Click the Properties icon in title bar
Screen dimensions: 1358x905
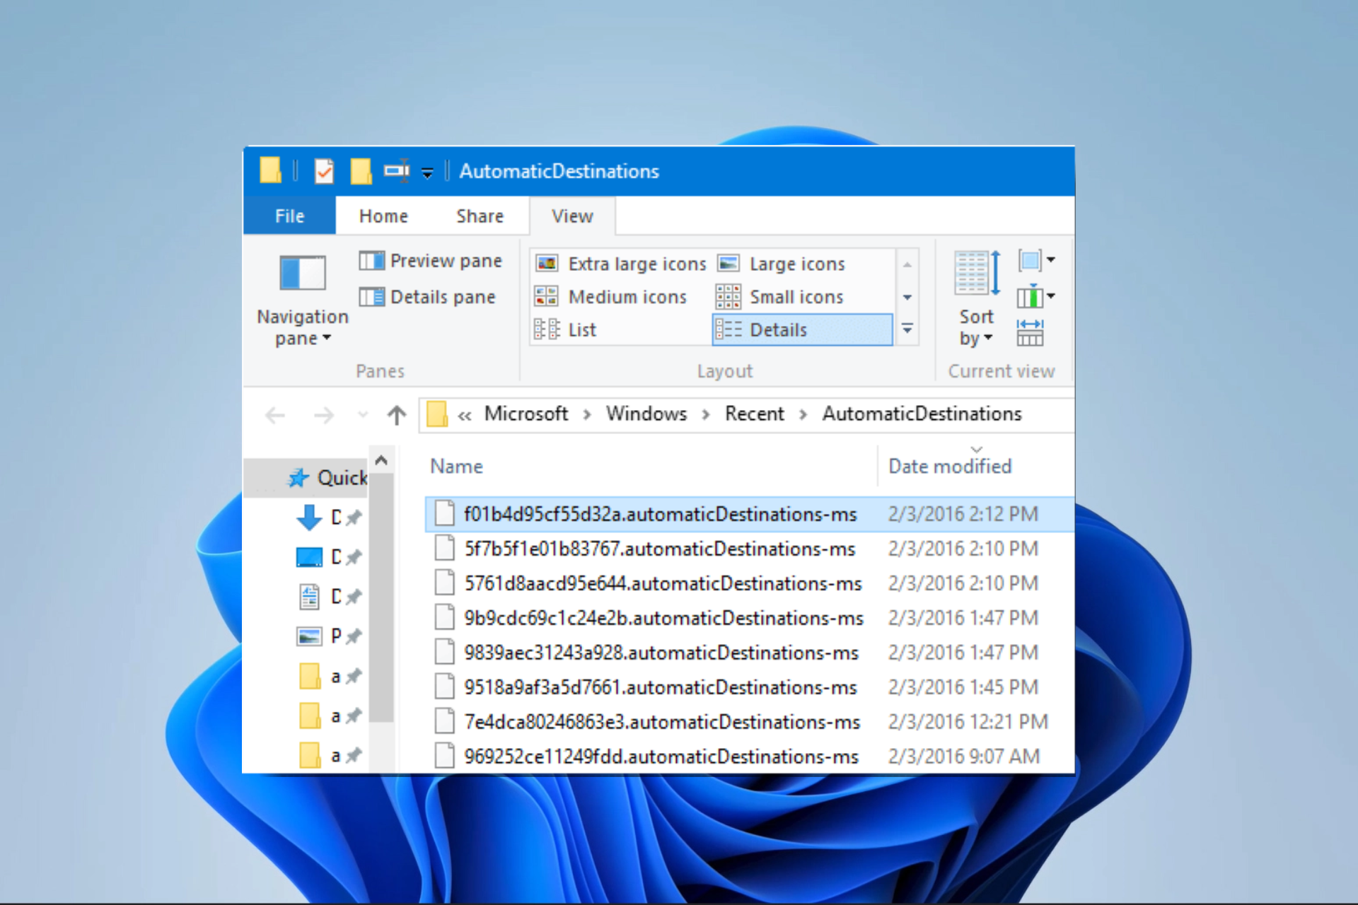pyautogui.click(x=324, y=171)
